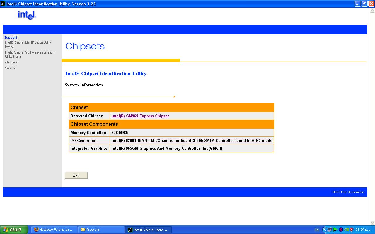This screenshot has height=234, width=375.
Task: Click the Intel logo in the header
Action: [27, 15]
